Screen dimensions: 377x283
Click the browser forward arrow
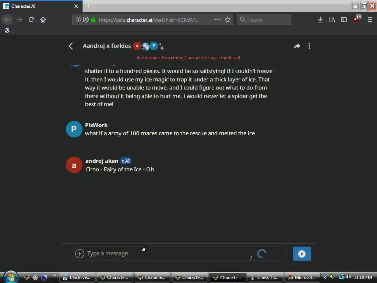tap(20, 20)
